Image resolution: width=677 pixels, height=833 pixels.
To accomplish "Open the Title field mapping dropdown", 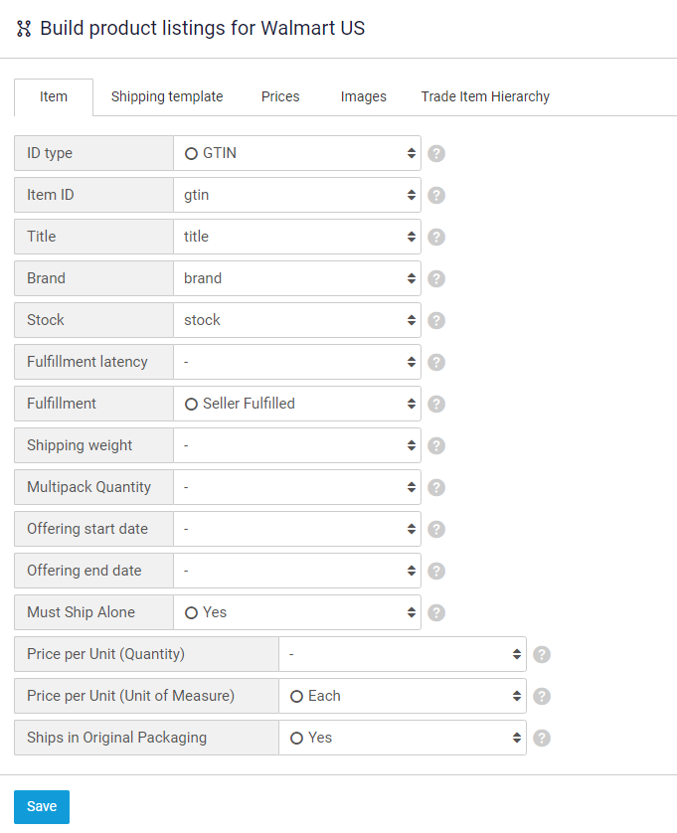I will [x=297, y=237].
